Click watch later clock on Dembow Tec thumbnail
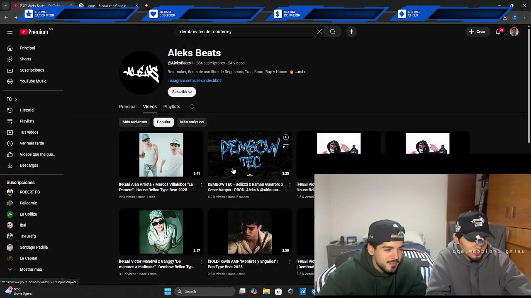The height and width of the screenshot is (298, 531). (286, 137)
